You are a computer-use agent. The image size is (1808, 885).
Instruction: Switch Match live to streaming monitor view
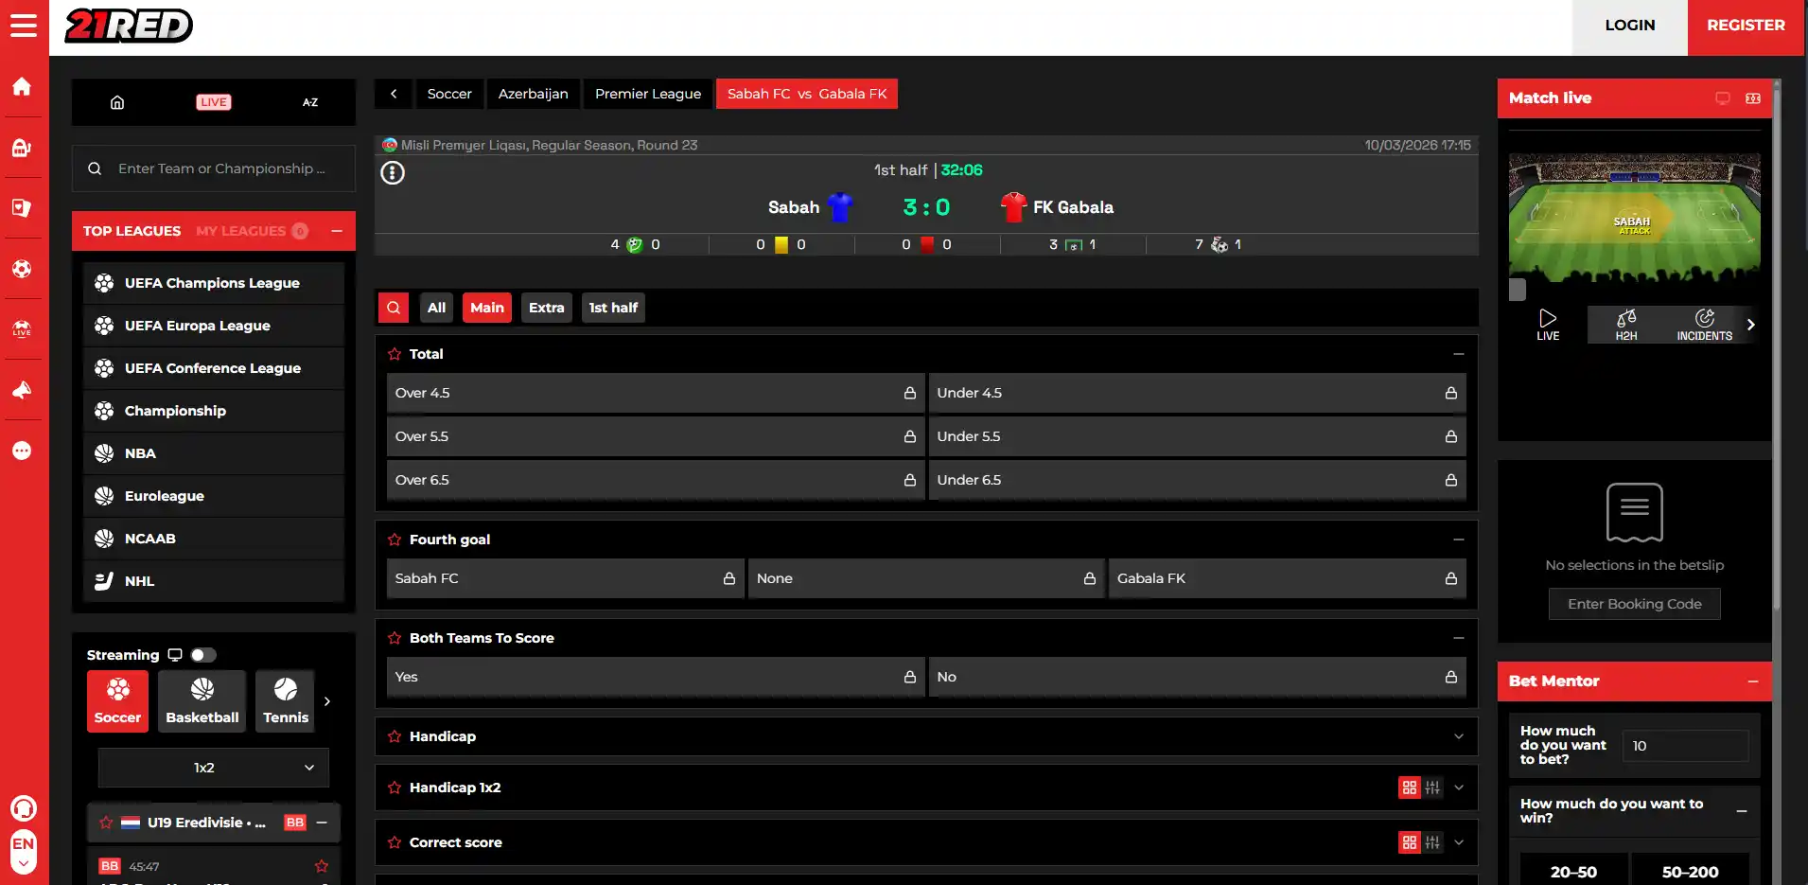[x=1723, y=98]
